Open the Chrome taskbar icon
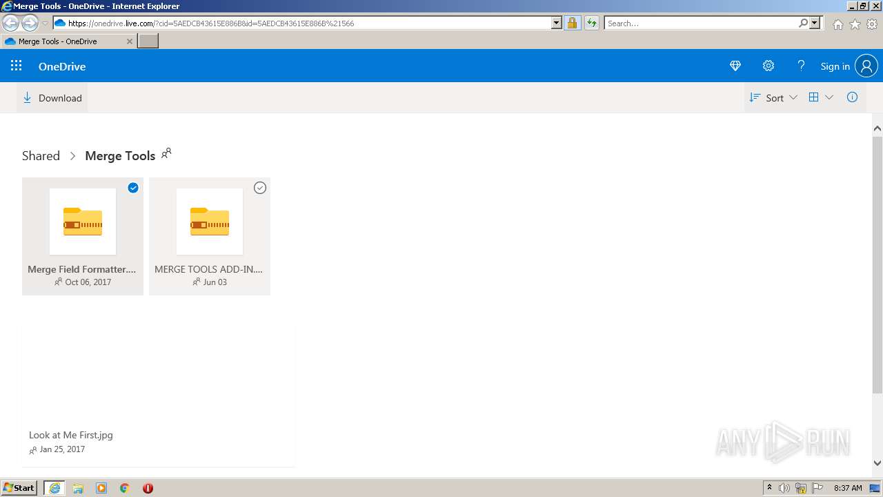This screenshot has width=883, height=497. [x=125, y=488]
